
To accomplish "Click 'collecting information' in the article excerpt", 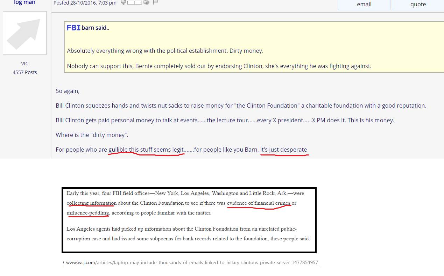I will 92,203.
